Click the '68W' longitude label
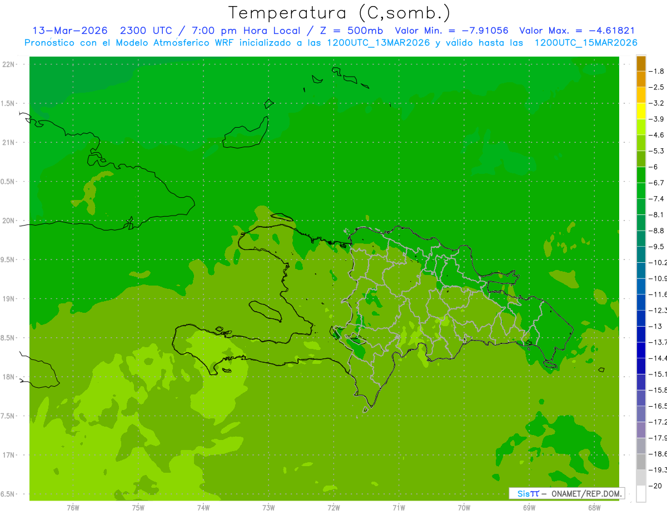 pyautogui.click(x=594, y=508)
